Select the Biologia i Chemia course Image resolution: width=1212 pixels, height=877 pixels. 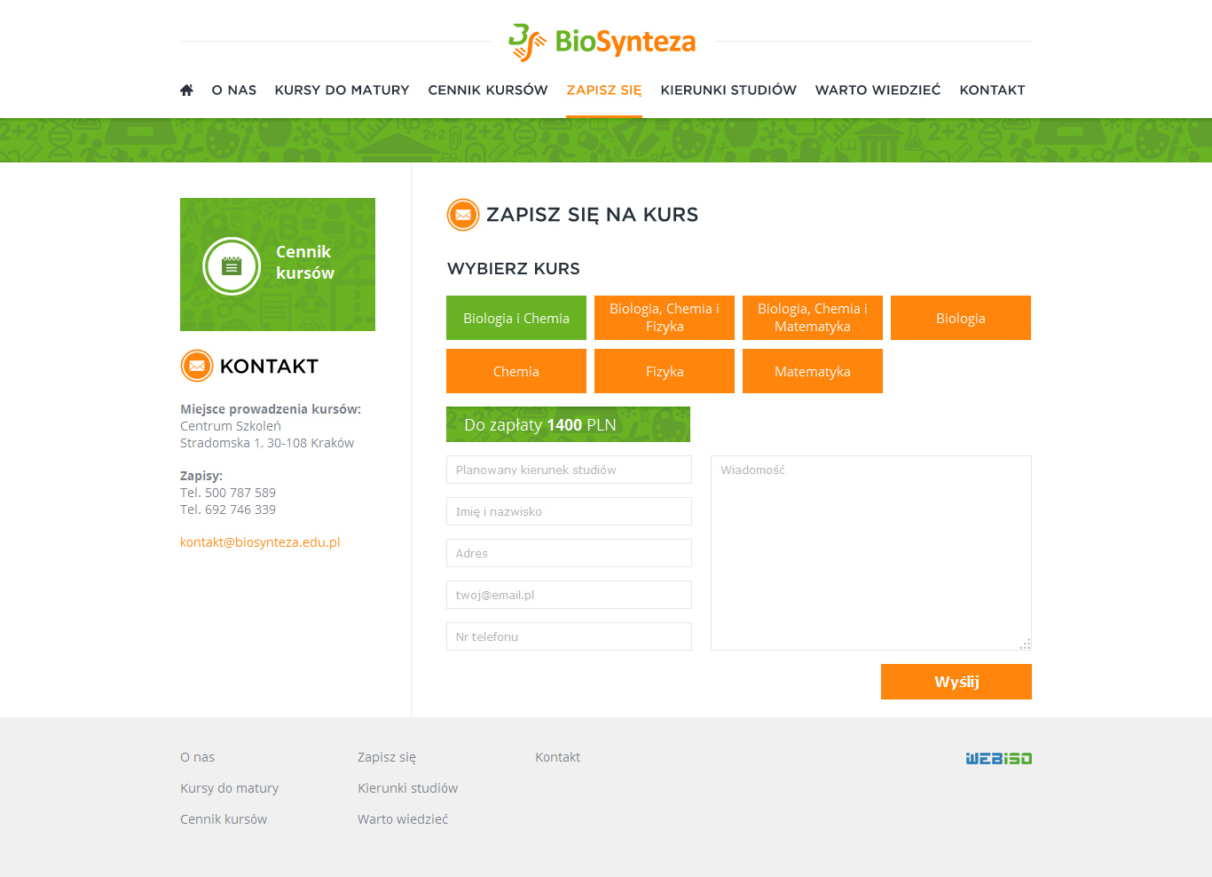tap(516, 318)
